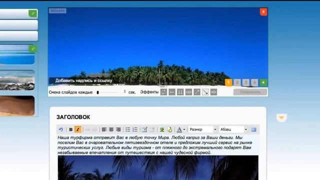Choose the fourth split transition effect
Image resolution: width=320 pixels, height=180 pixels.
pyautogui.click(x=188, y=92)
